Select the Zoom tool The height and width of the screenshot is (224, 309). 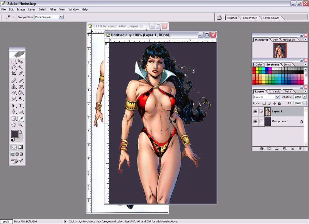pos(20,125)
